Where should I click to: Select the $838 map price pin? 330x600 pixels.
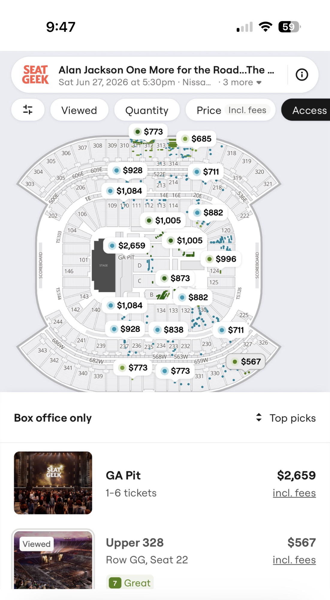(x=168, y=330)
